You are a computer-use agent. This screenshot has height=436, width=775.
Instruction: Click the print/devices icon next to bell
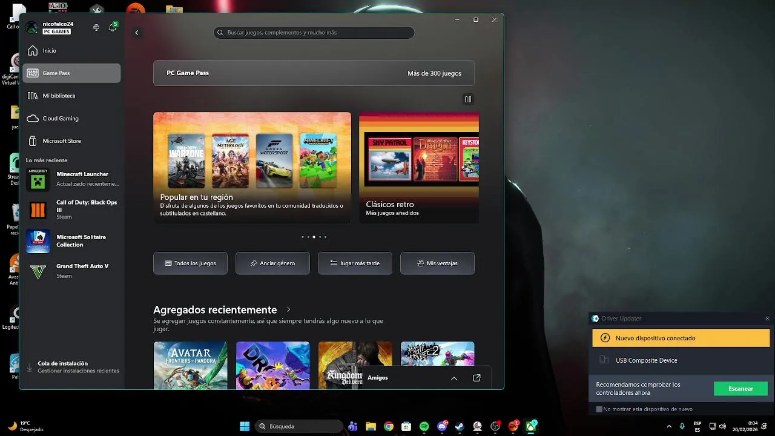tap(96, 27)
